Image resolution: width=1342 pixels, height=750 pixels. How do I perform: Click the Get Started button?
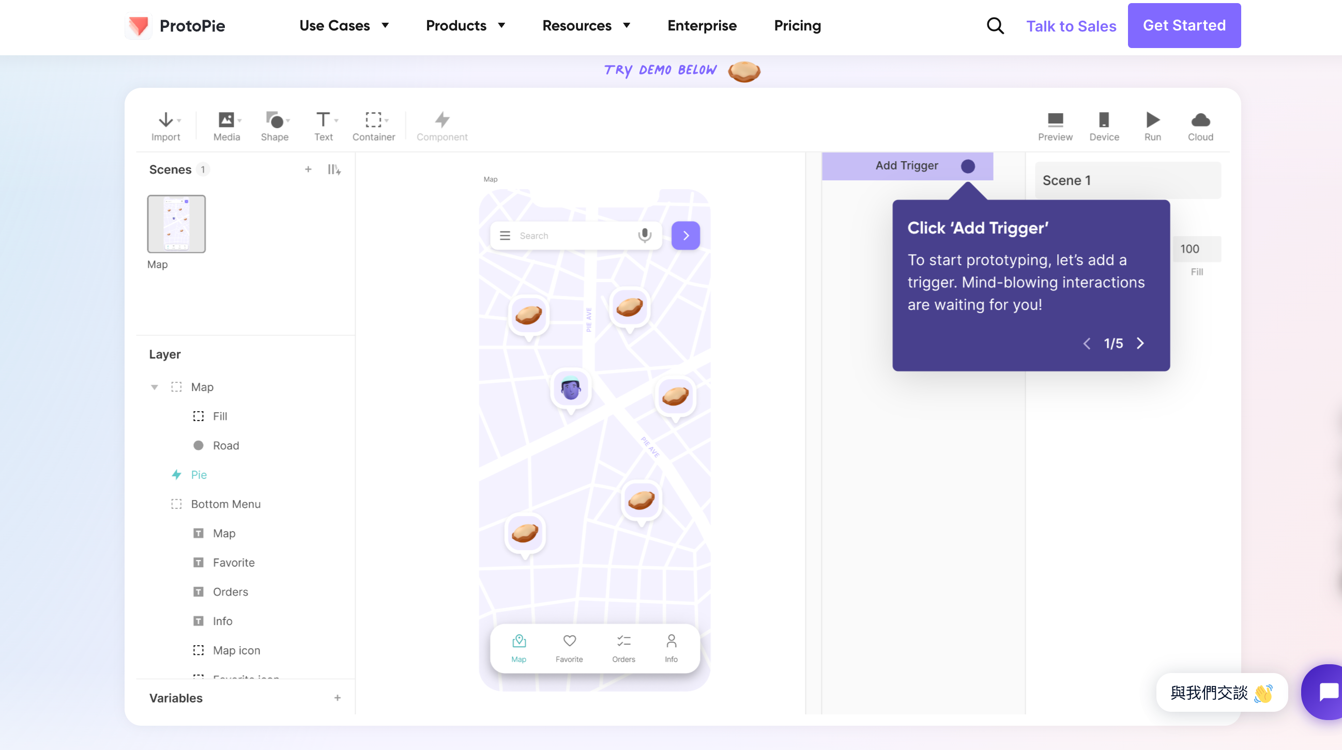pyautogui.click(x=1184, y=25)
